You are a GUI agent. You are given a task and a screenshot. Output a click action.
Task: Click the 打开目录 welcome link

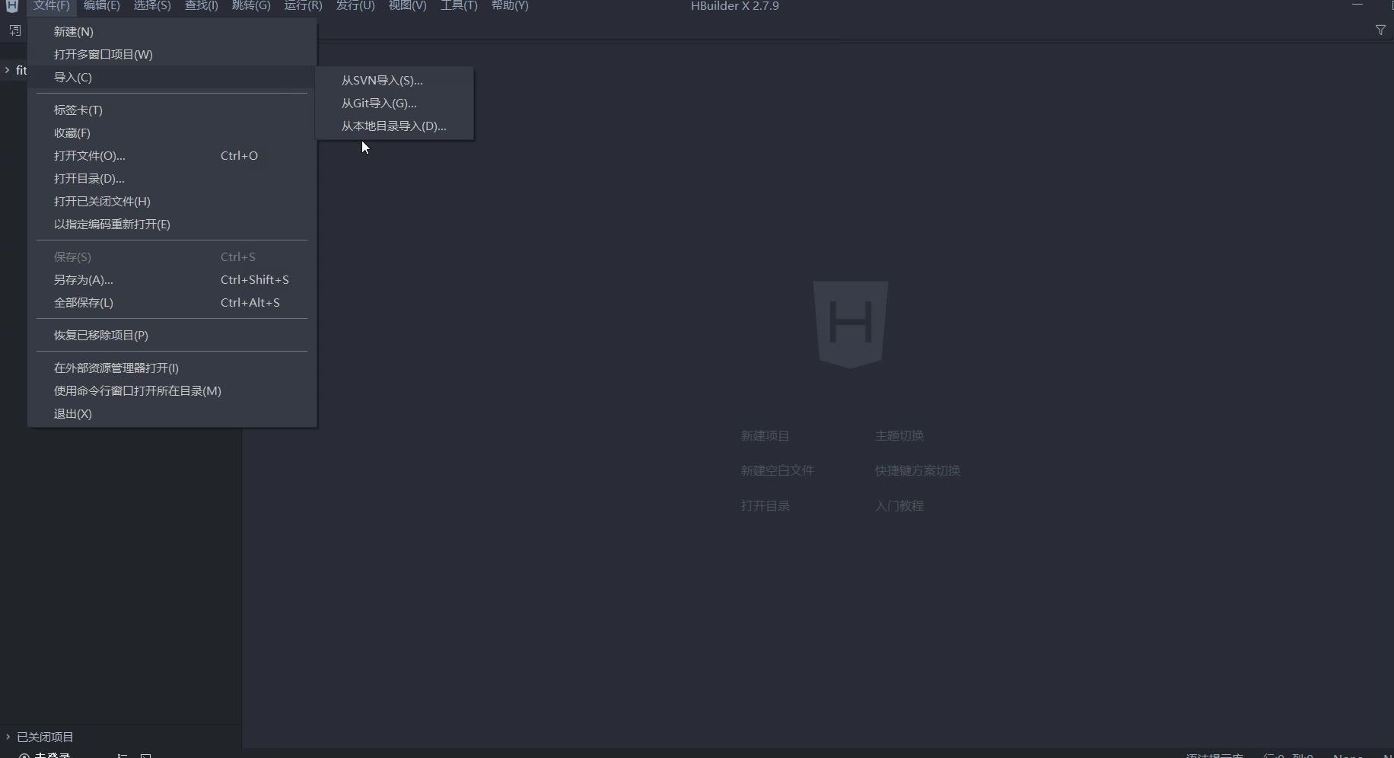[765, 506]
